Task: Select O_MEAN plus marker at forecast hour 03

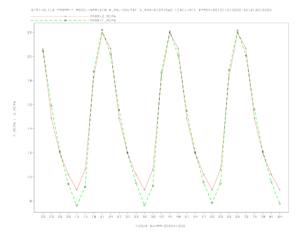Action: tap(51, 118)
